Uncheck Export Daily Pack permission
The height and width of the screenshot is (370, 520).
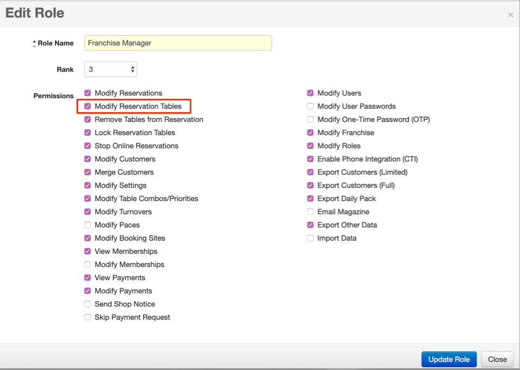click(x=311, y=198)
